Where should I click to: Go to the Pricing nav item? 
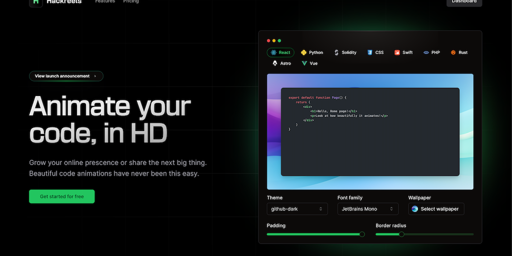click(131, 2)
